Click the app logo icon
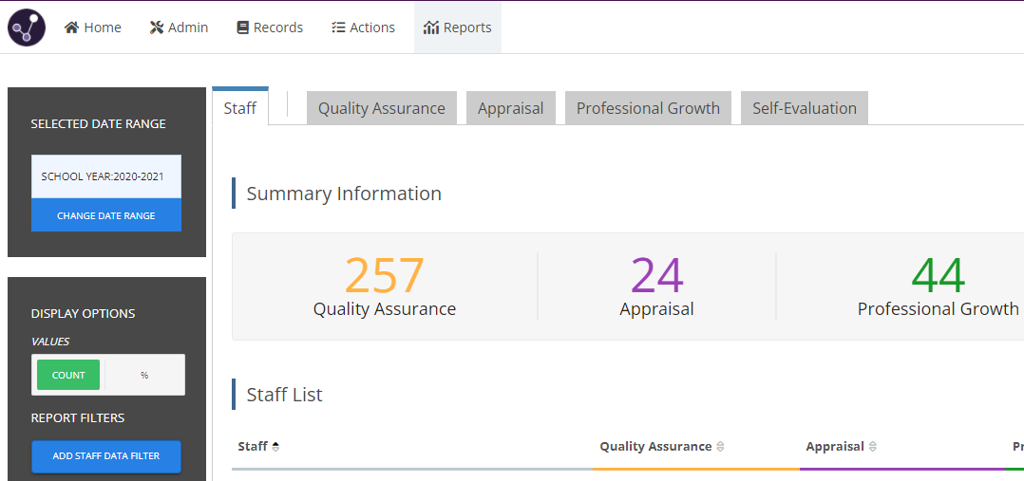 pos(27,28)
